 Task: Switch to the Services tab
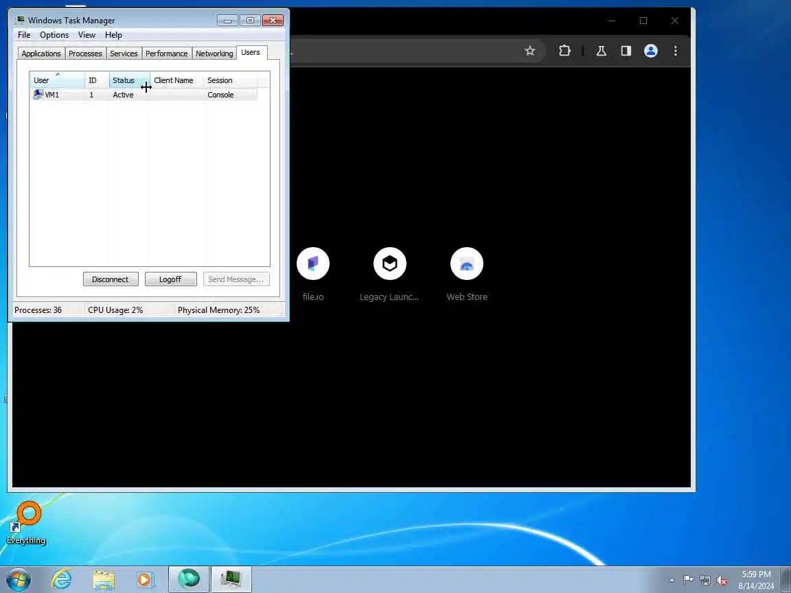[124, 54]
